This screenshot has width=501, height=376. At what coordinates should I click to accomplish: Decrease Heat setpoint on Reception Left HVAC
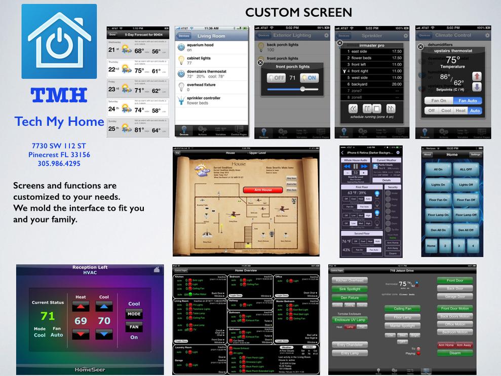click(x=81, y=334)
